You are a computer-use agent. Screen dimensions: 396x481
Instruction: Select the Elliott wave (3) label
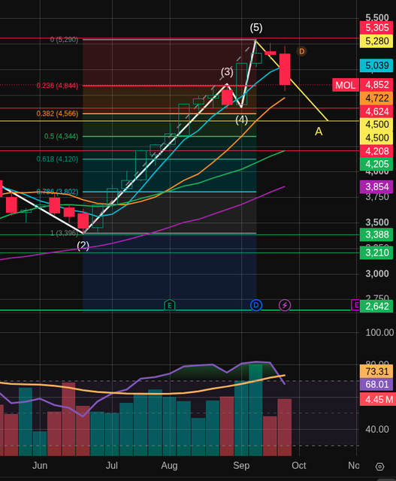227,72
